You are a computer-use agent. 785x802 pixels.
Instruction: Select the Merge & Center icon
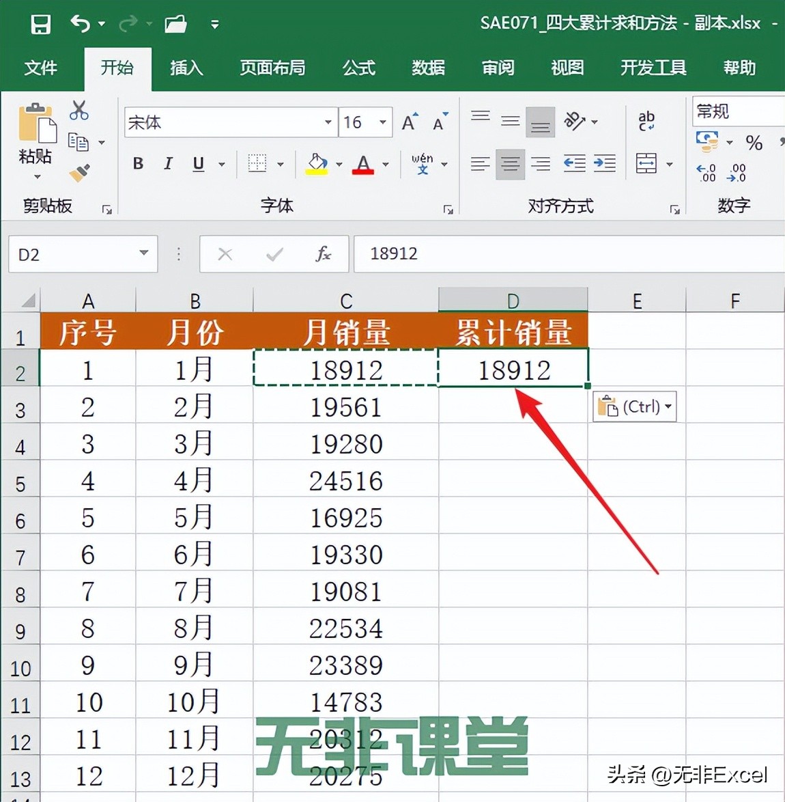tap(647, 163)
